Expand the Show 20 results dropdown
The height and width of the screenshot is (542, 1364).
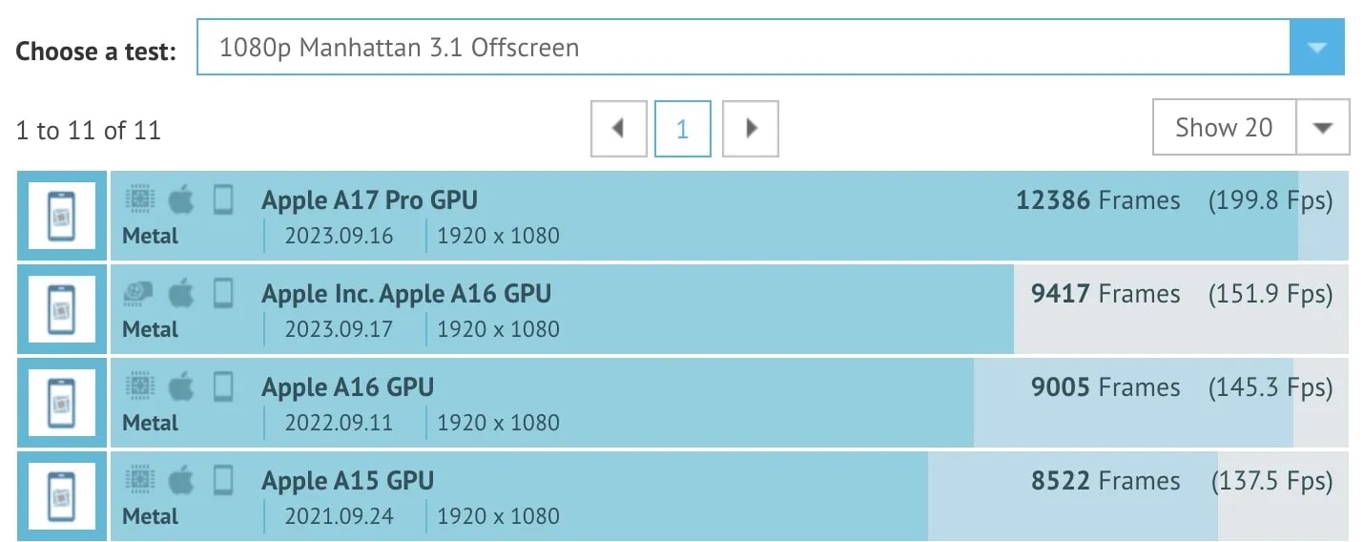click(1322, 128)
